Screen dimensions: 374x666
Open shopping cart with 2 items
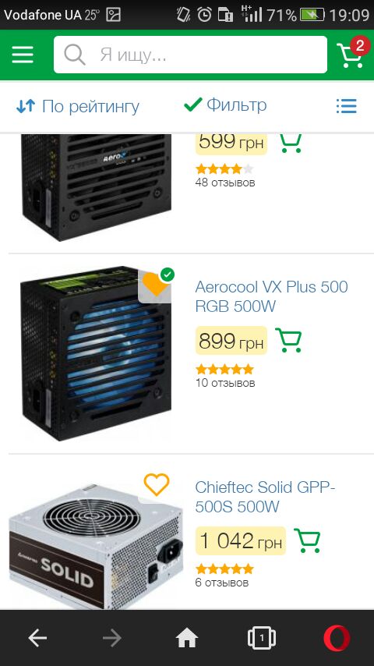[x=352, y=54]
